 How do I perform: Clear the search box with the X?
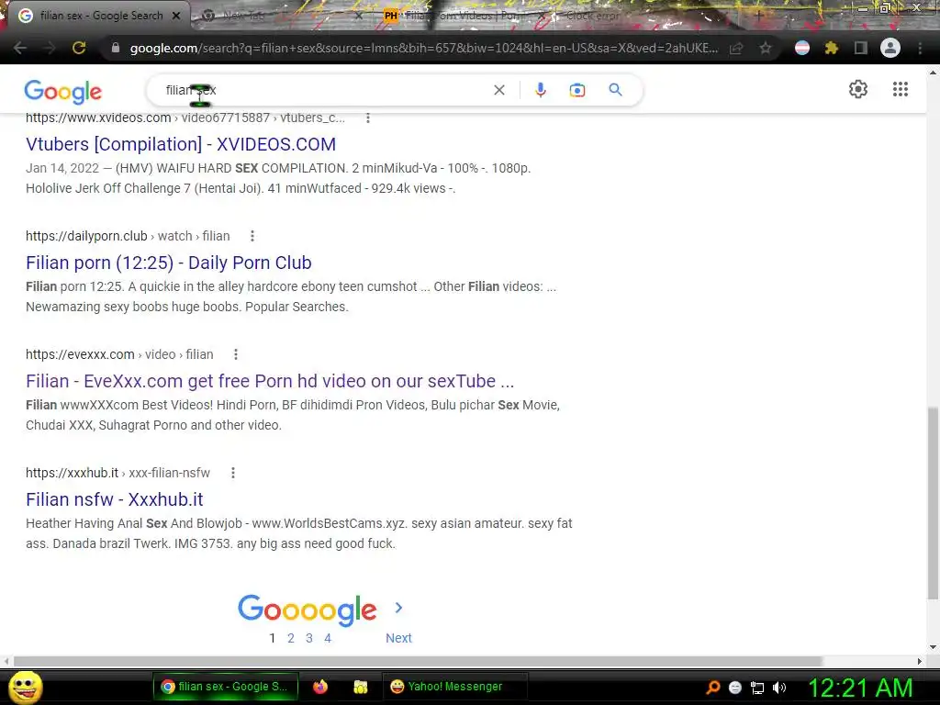[498, 90]
